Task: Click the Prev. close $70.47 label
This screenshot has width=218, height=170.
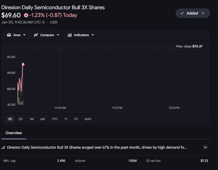Action: point(189,46)
